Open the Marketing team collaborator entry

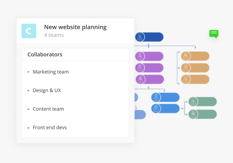[x=51, y=72]
